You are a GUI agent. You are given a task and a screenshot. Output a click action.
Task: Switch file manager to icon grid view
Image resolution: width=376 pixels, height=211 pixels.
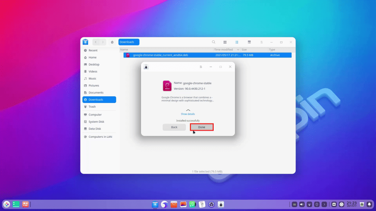point(225,42)
